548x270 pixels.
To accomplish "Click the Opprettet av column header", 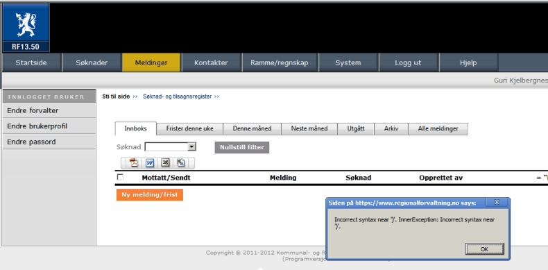I will pyautogui.click(x=440, y=178).
